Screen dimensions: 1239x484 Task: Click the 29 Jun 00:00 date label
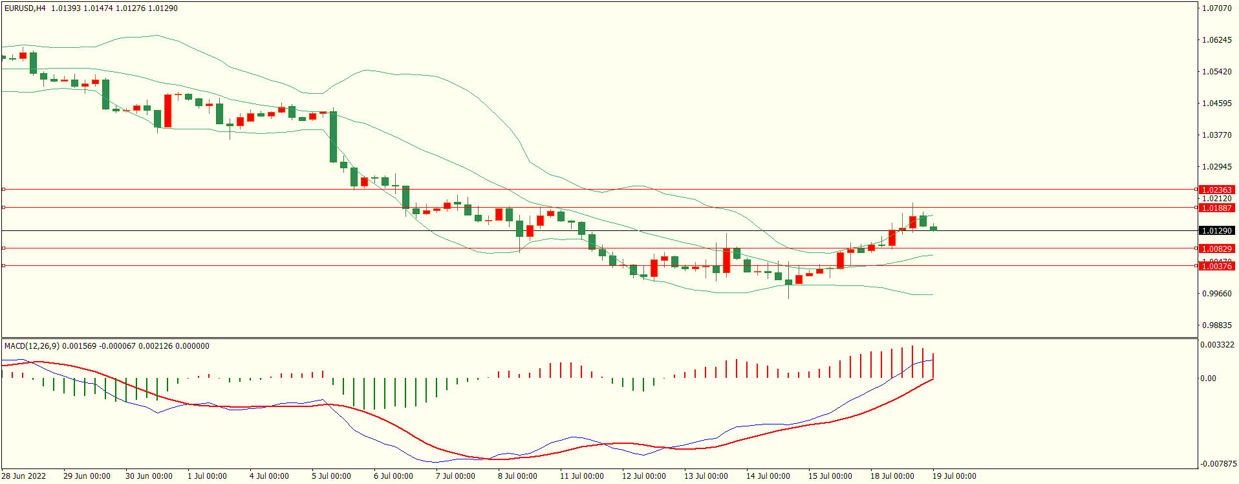87,476
